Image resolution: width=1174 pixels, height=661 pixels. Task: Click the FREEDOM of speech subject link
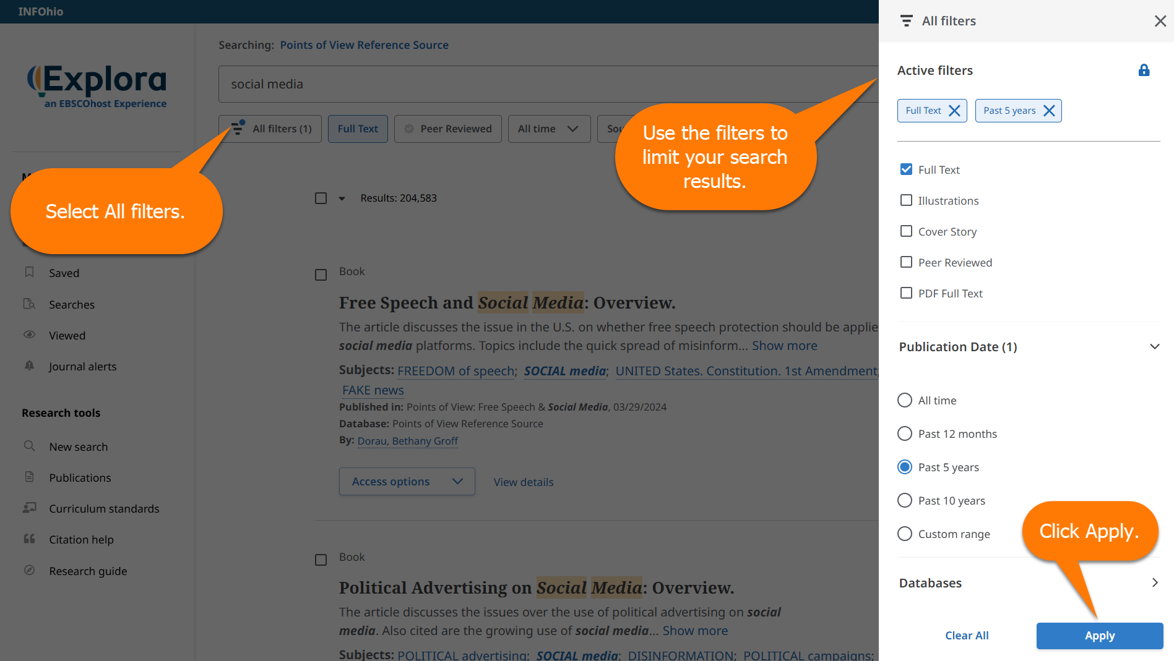456,371
